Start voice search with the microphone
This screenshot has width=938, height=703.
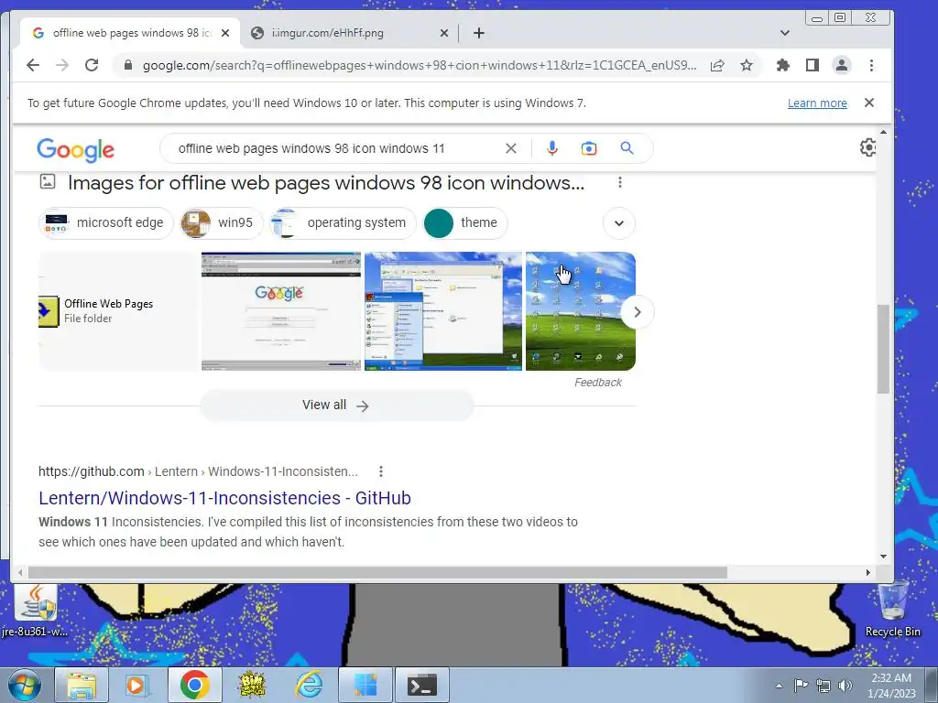tap(552, 148)
